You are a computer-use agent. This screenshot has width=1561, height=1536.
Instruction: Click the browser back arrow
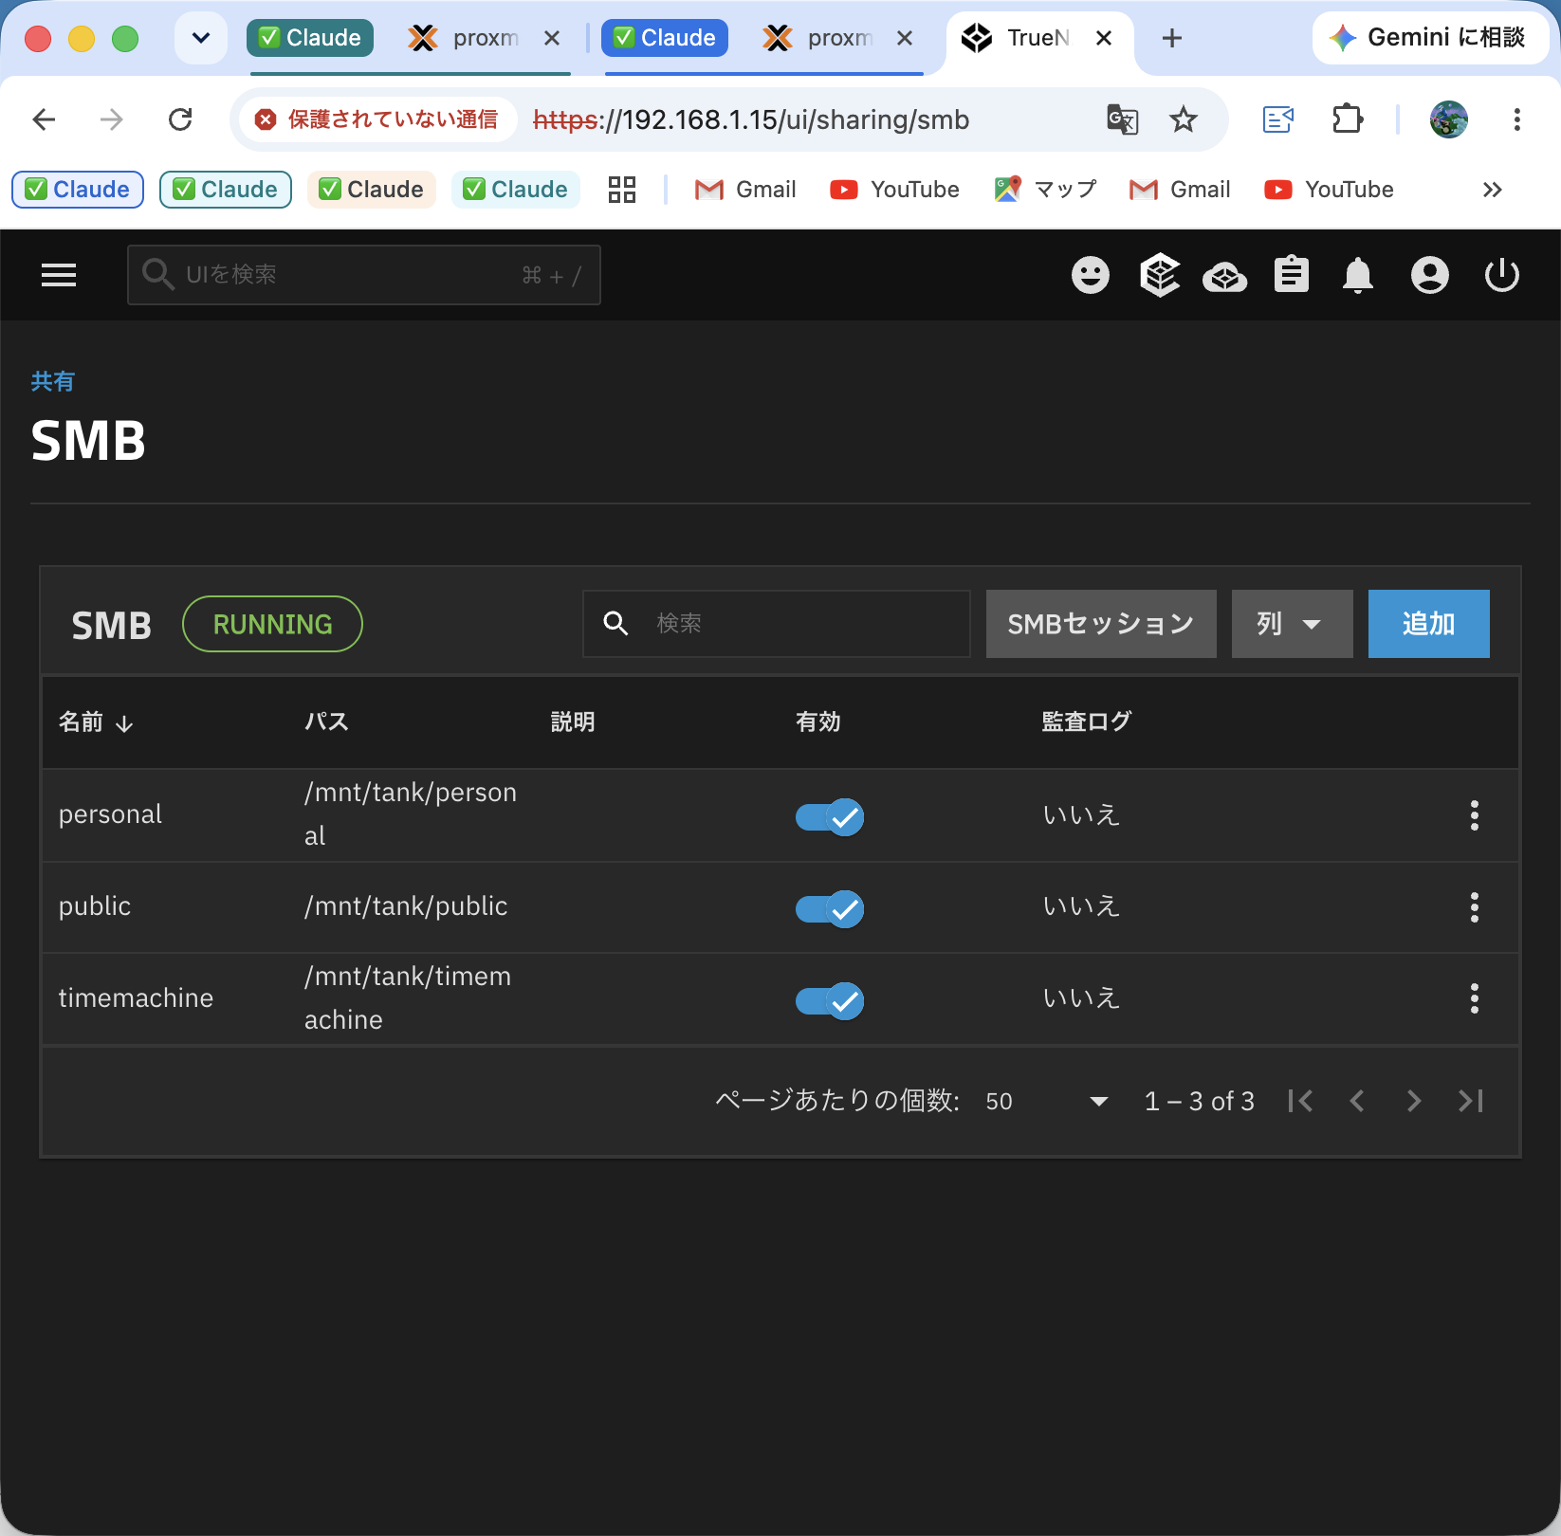(44, 119)
